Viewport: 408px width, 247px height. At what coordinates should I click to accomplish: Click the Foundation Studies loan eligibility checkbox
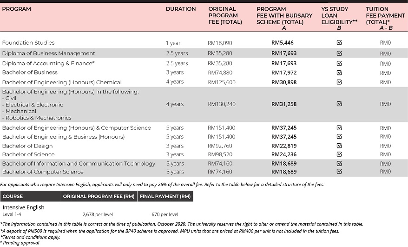click(x=339, y=42)
